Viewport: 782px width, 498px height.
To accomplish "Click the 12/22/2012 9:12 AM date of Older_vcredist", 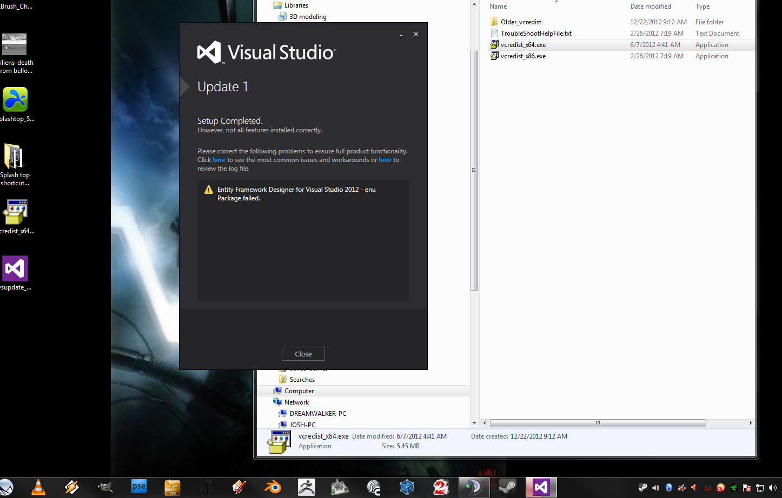I will 658,22.
